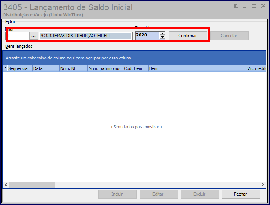Click the horizontal scrollbar right arrow
Viewport: 270px width, 205px height.
(263, 185)
